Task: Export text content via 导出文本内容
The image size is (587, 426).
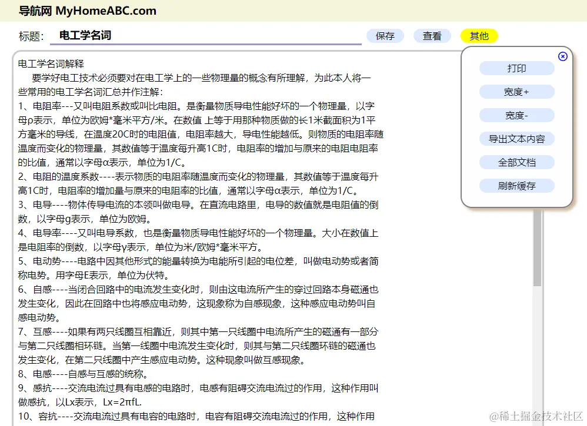Action: coord(516,139)
